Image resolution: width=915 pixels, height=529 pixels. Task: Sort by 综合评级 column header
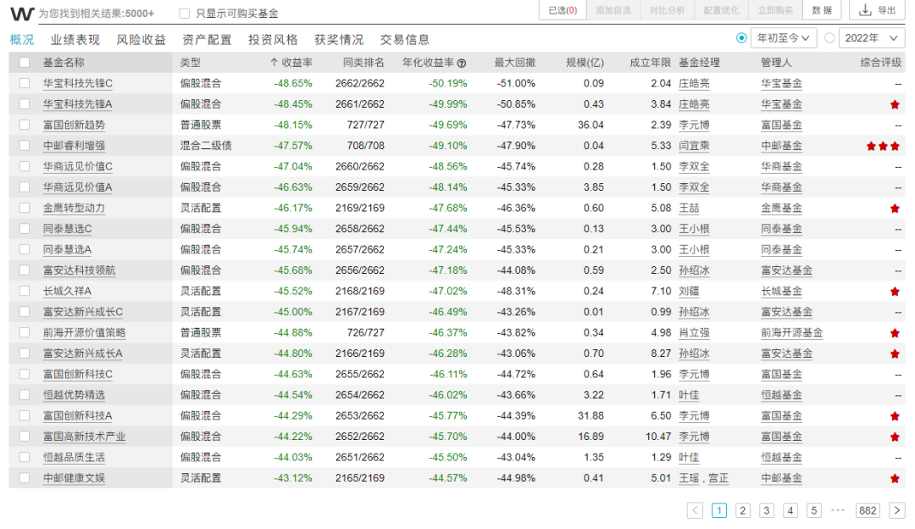(880, 63)
